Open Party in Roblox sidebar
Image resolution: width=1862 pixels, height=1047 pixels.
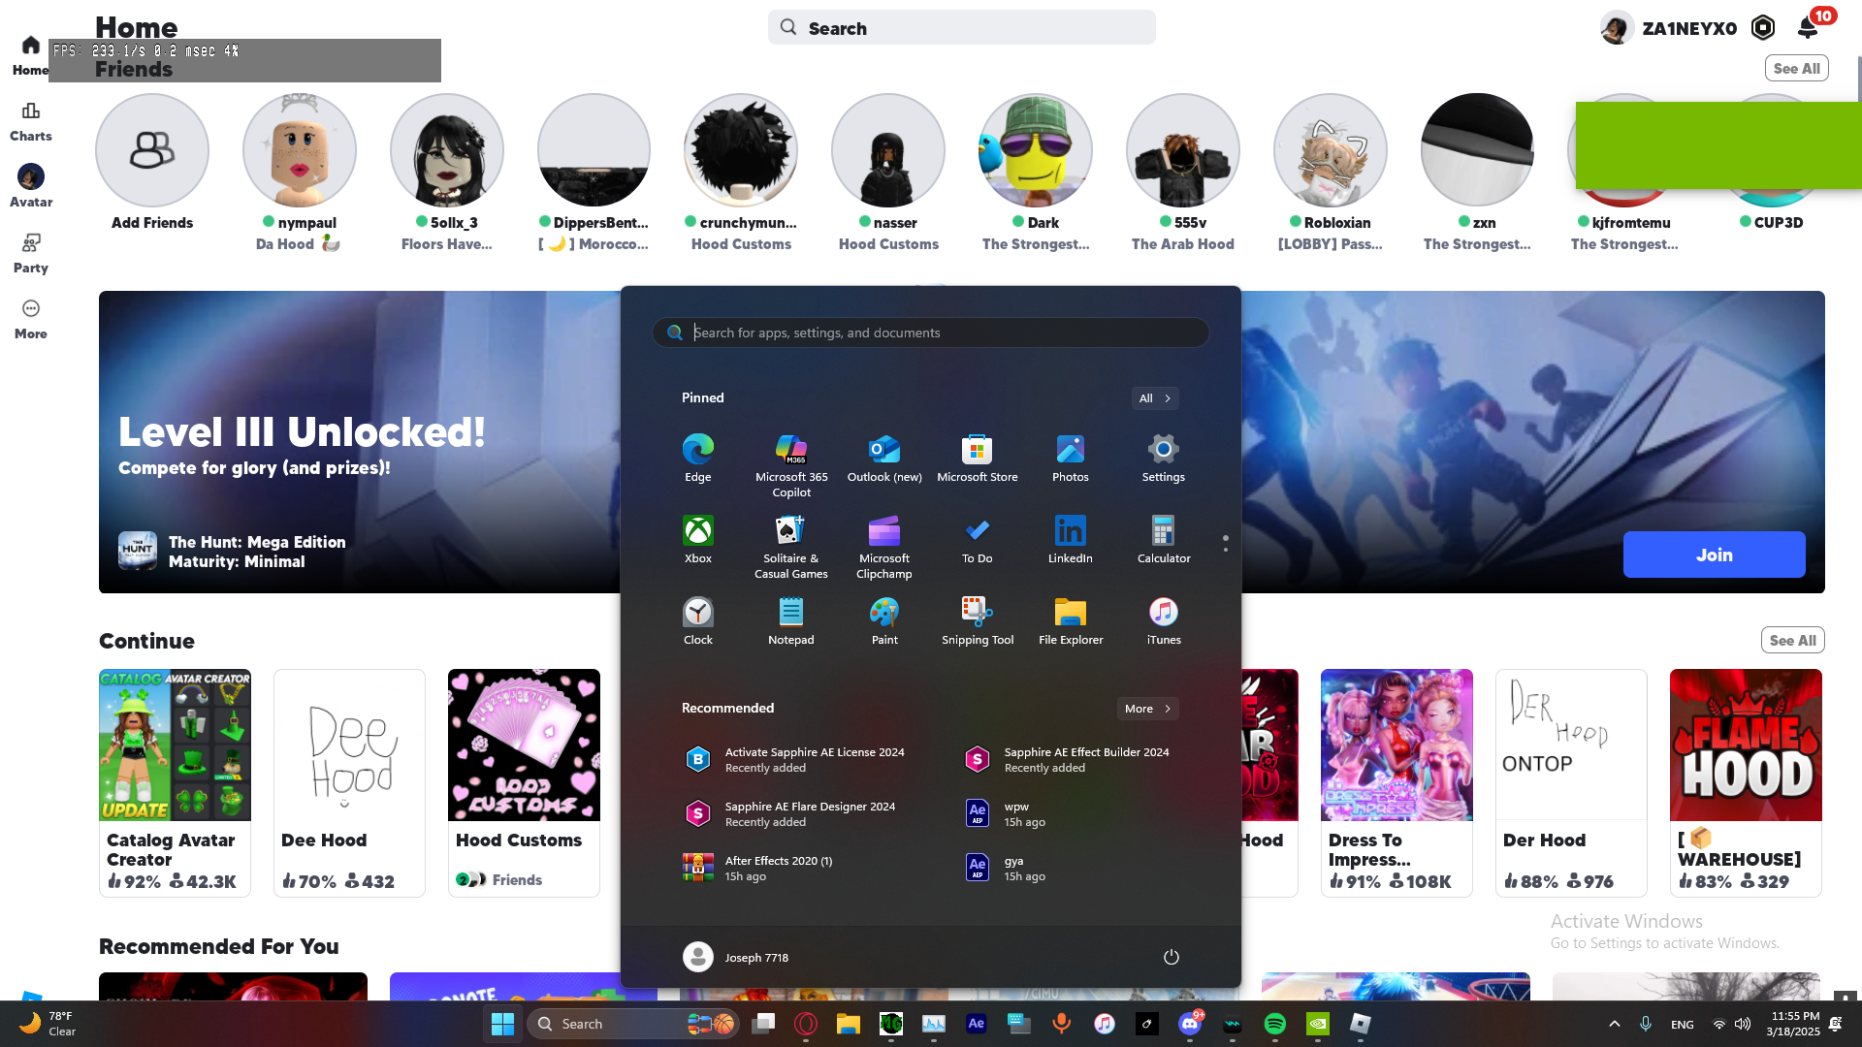point(31,253)
